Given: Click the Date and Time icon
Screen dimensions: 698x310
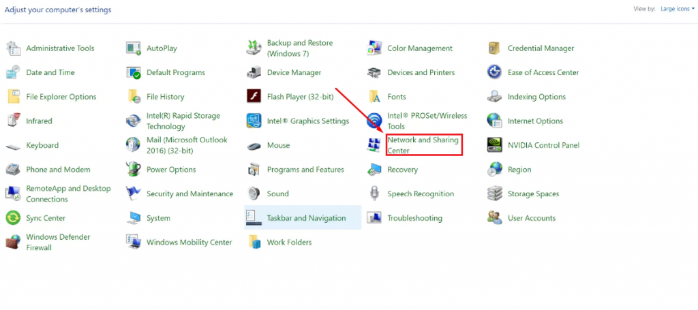Looking at the screenshot, I should point(14,72).
